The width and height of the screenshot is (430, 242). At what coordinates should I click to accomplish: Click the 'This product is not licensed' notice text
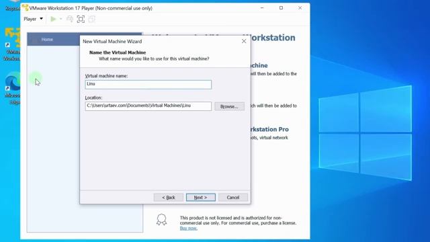[238, 220]
